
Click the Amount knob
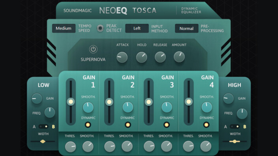[179, 57]
